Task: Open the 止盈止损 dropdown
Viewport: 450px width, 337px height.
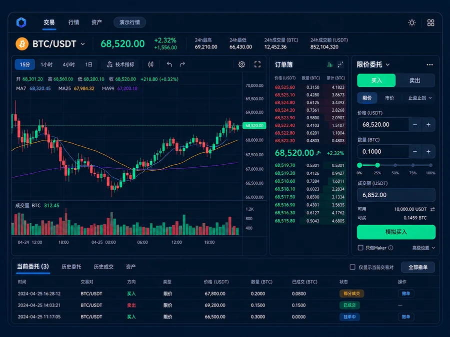Action: point(420,98)
